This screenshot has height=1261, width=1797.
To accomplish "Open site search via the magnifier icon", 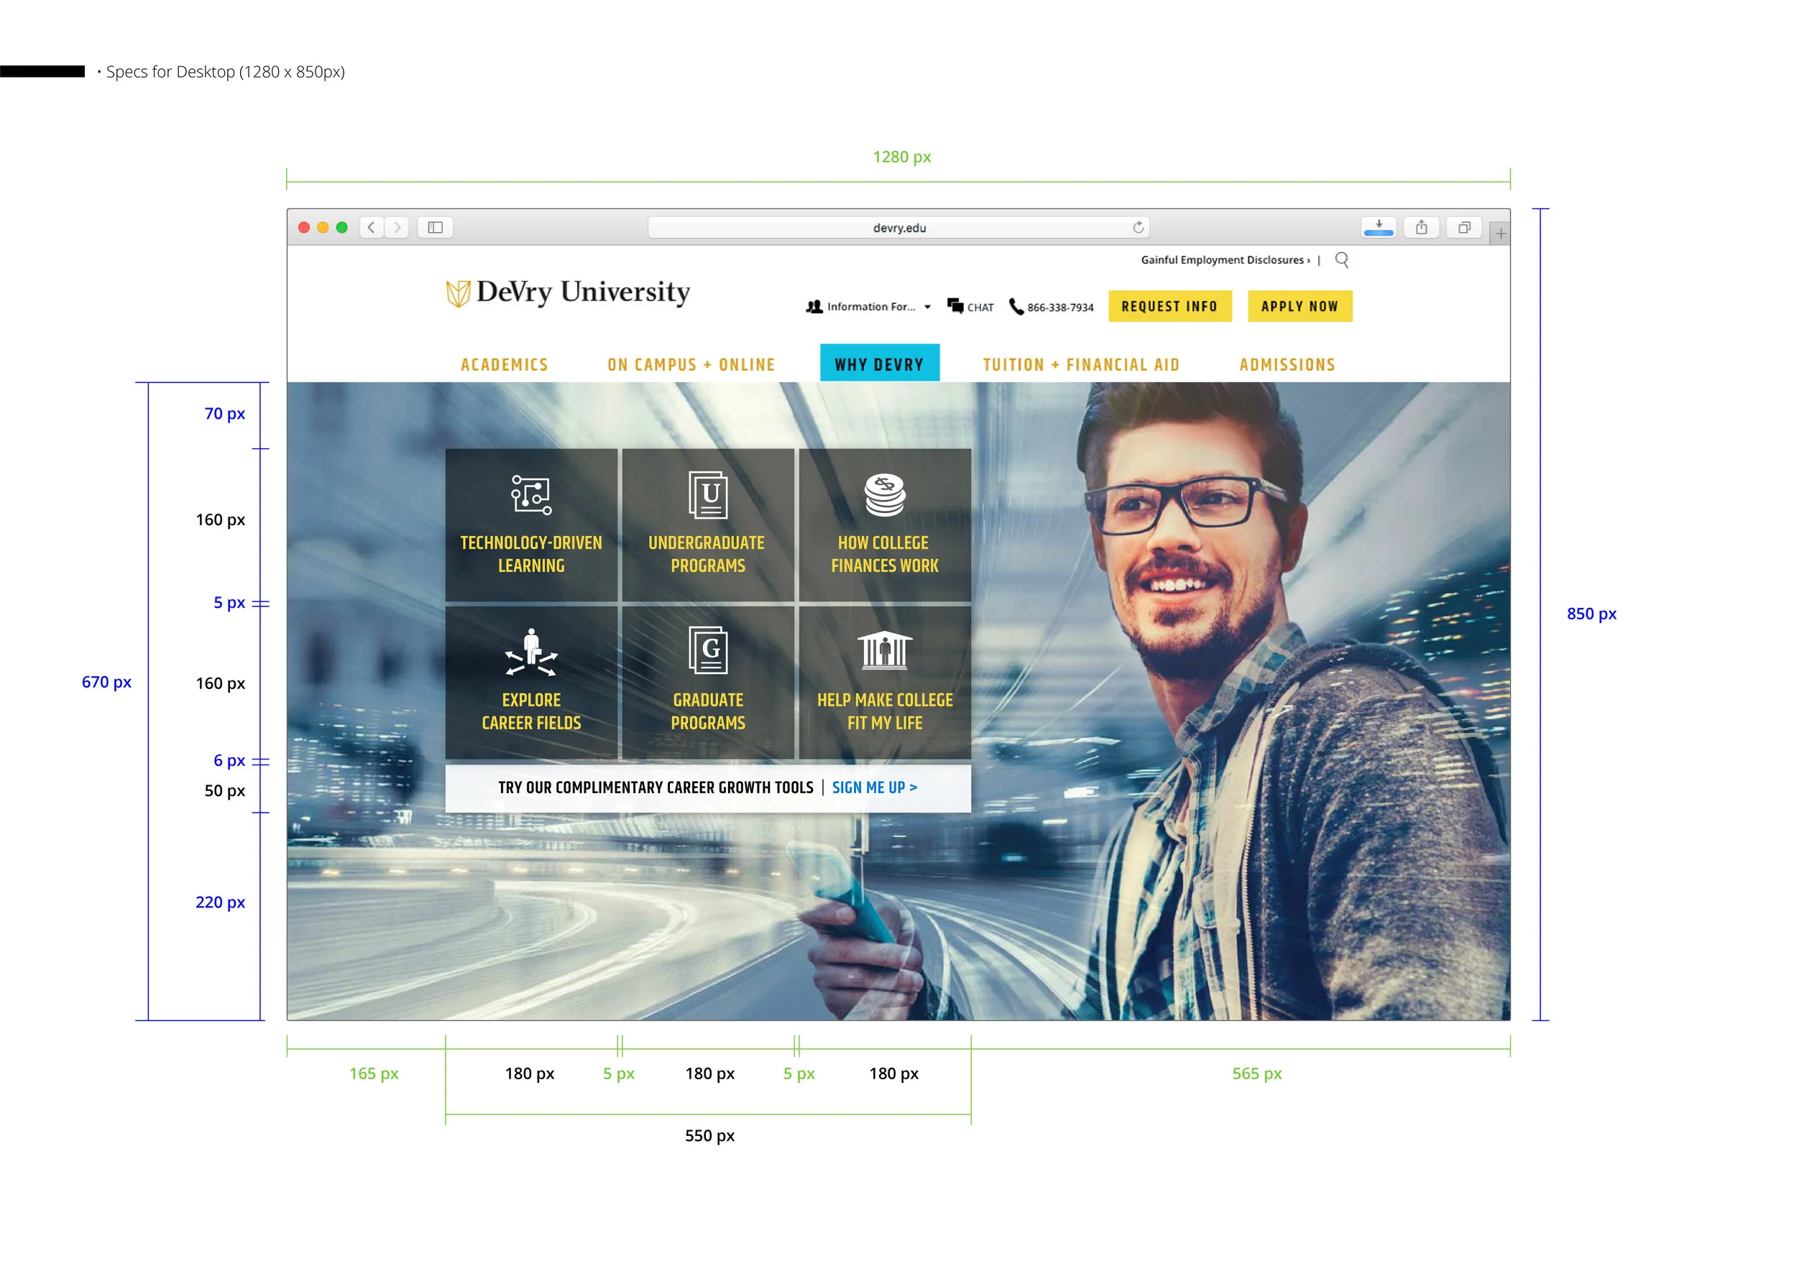I will click(x=1342, y=259).
